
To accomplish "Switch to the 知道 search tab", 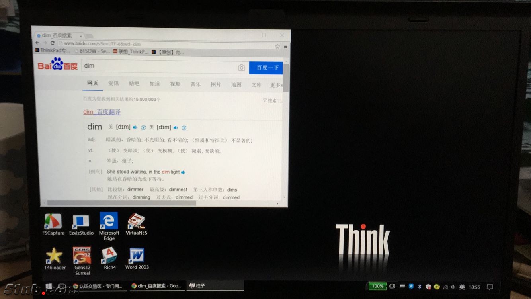I will 154,84.
